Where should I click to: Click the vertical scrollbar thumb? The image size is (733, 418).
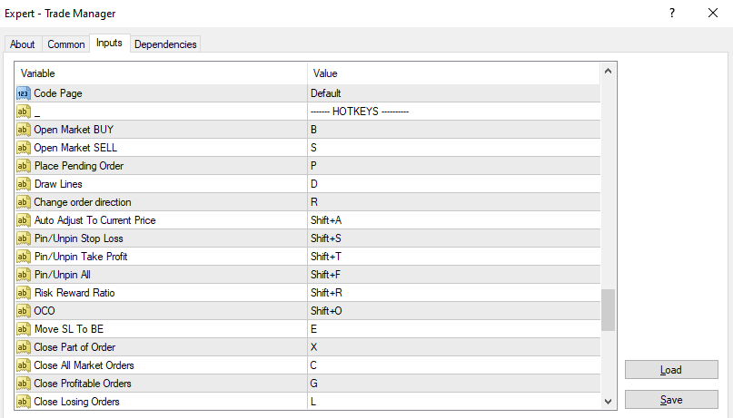click(x=609, y=310)
